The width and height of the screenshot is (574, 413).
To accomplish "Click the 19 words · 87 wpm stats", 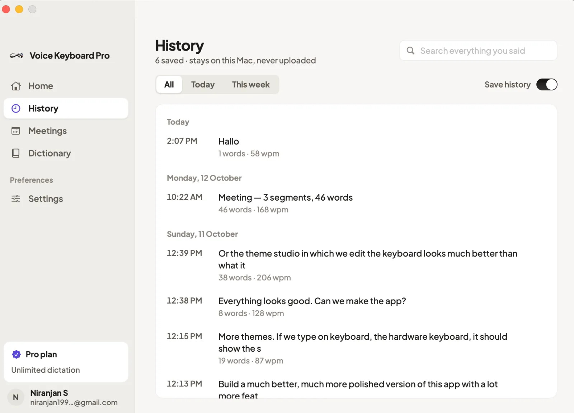I will [251, 361].
